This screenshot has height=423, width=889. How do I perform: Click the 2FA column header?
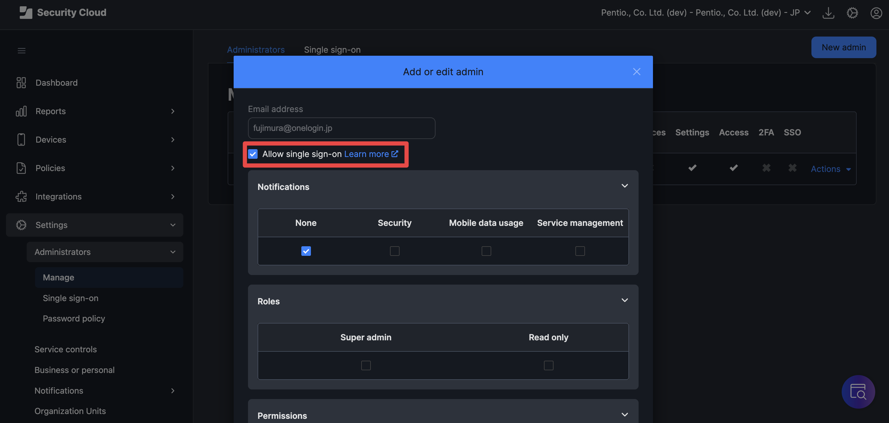pyautogui.click(x=766, y=132)
